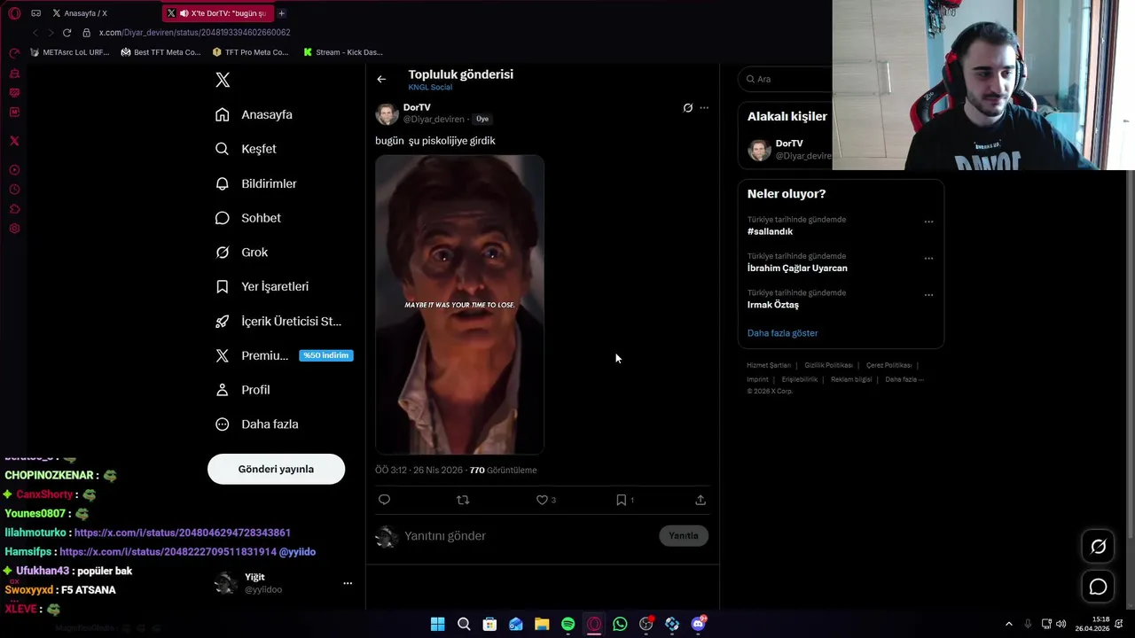Open the Hizmet Şartları footer link

tap(769, 365)
